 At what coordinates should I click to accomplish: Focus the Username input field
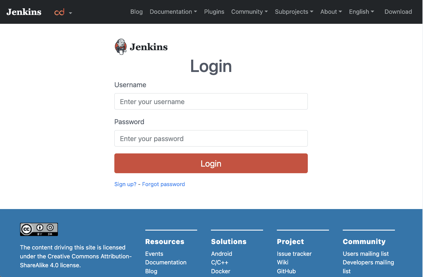tap(211, 102)
